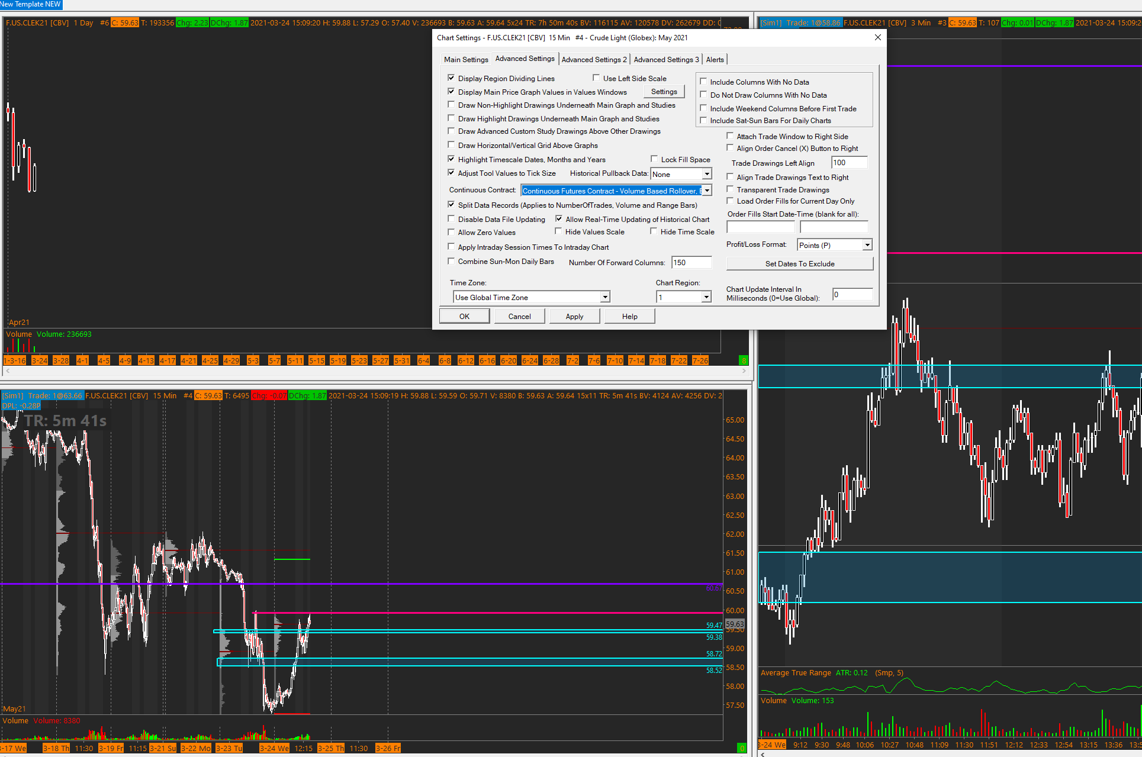Click Number Of Forward Columns field
Image resolution: width=1142 pixels, height=757 pixels.
[691, 263]
